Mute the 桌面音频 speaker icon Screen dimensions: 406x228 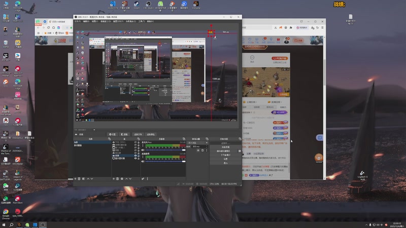coord(143,161)
